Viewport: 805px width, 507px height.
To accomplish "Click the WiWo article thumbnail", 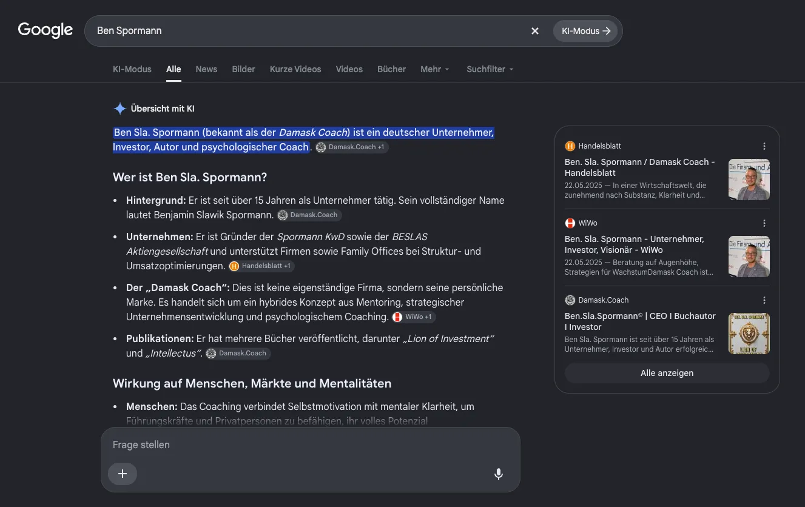I will 749,257.
